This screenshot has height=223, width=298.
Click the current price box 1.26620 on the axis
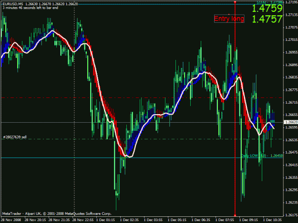pyautogui.click(x=291, y=122)
